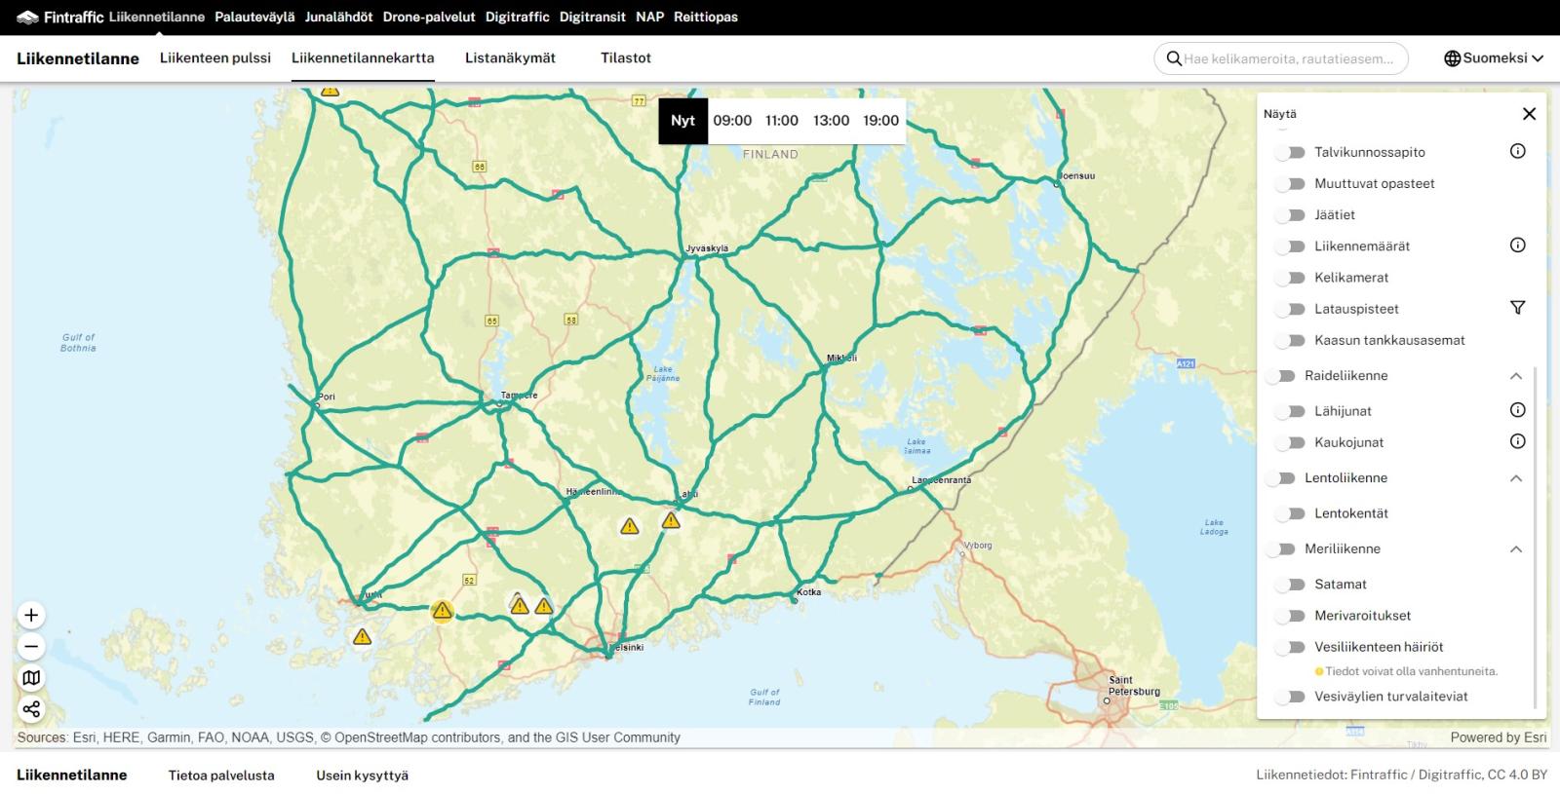Zoom out on the map

tap(31, 647)
